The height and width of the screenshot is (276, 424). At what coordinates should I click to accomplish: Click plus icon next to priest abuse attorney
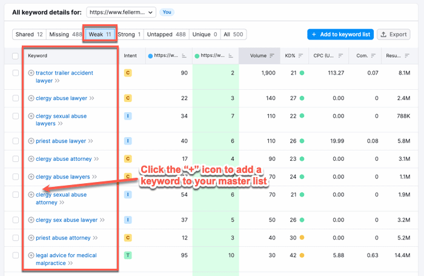pos(31,238)
